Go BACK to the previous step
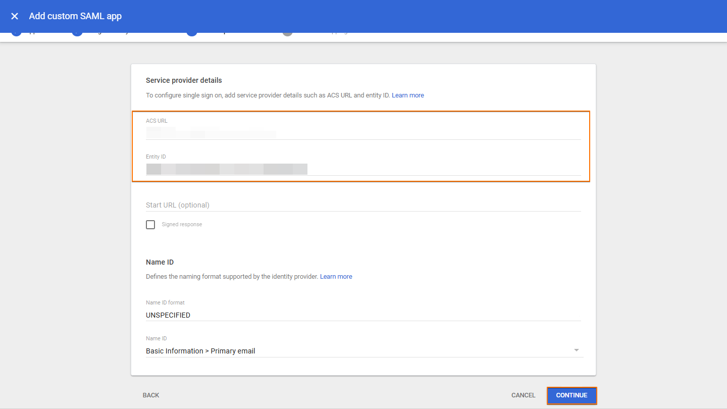The height and width of the screenshot is (409, 727). click(x=150, y=395)
